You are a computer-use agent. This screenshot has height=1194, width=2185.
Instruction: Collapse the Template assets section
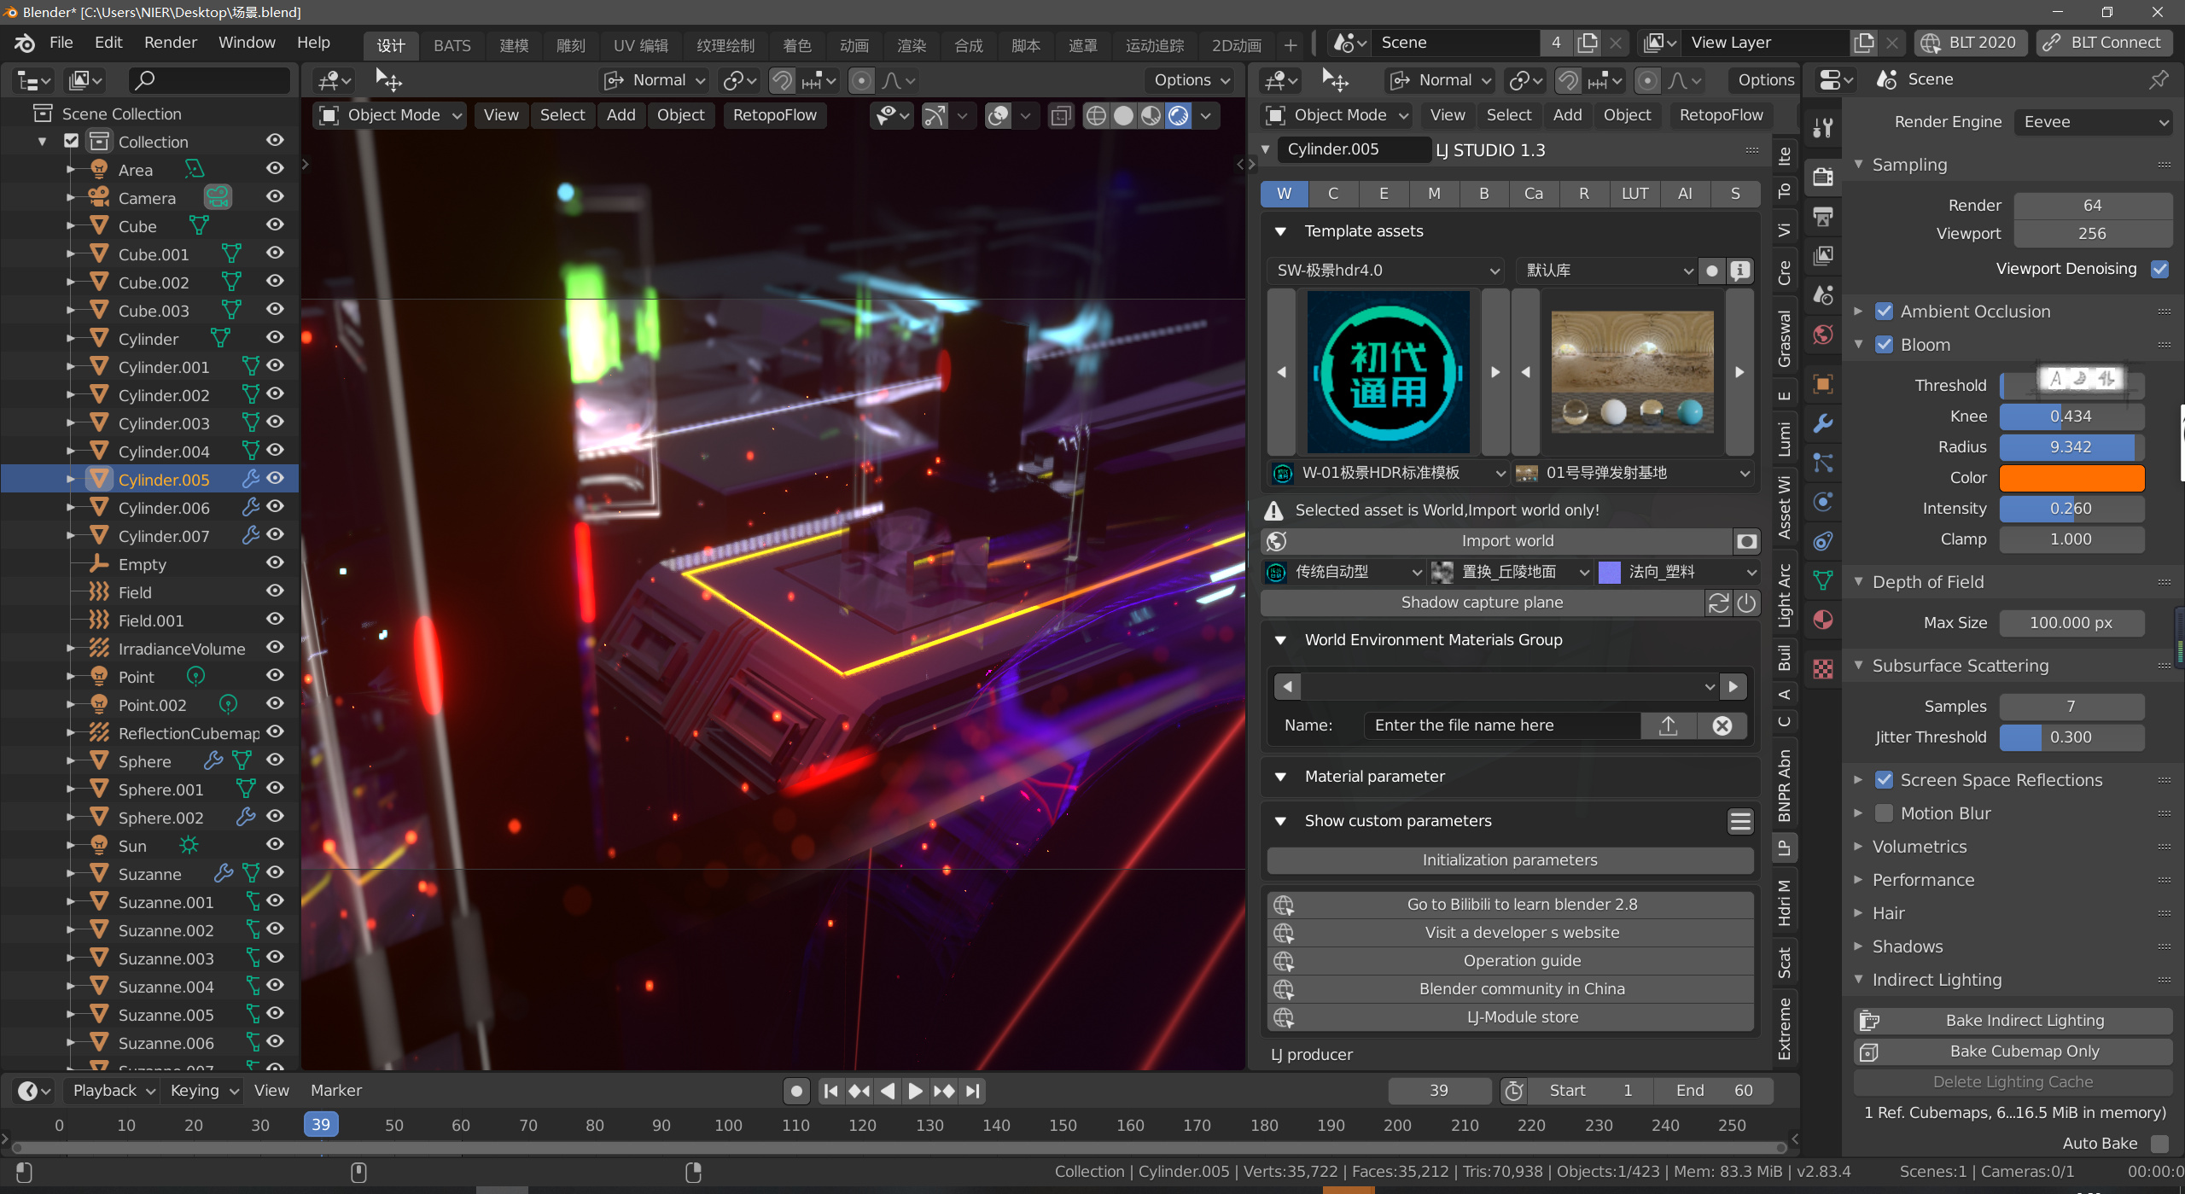tap(1280, 231)
